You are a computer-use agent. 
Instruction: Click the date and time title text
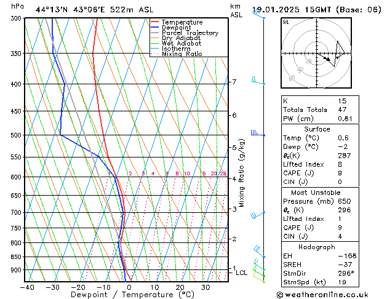click(x=316, y=10)
